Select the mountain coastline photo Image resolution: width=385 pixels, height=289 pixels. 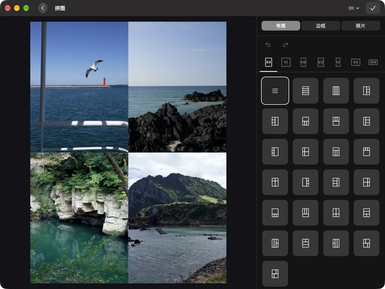[x=177, y=218]
